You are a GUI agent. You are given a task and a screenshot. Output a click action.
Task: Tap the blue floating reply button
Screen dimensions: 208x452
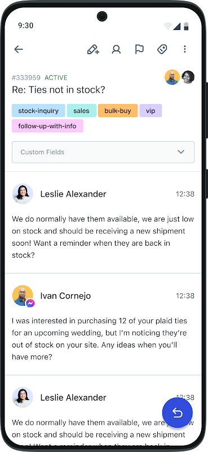(x=177, y=413)
